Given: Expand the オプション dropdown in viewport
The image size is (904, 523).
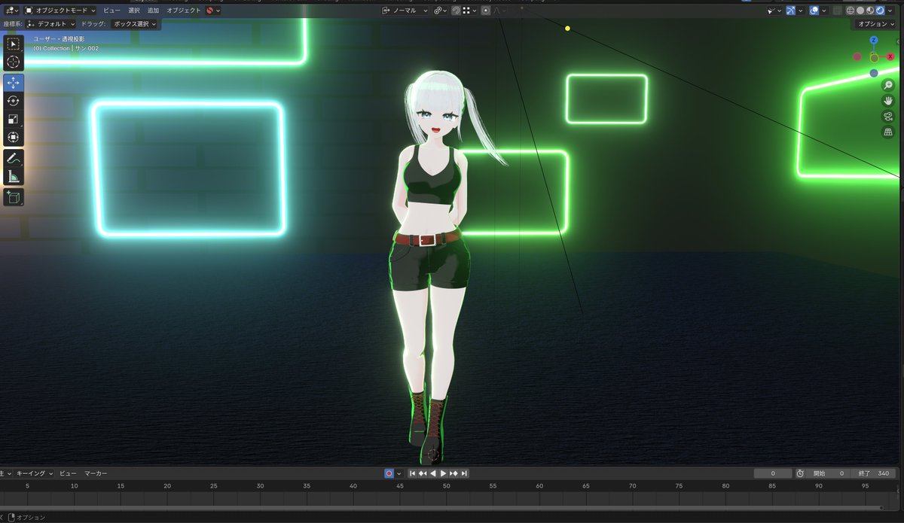Looking at the screenshot, I should pyautogui.click(x=876, y=24).
